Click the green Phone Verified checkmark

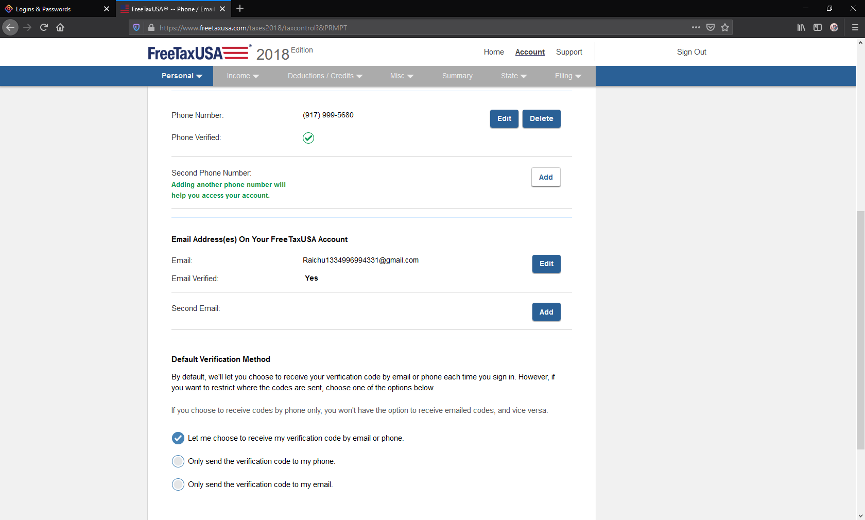(x=308, y=138)
